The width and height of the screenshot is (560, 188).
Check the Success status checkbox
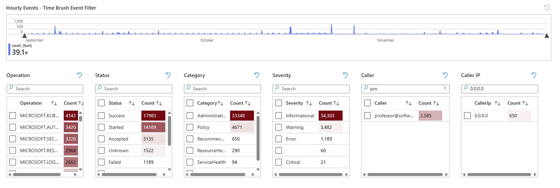101,116
